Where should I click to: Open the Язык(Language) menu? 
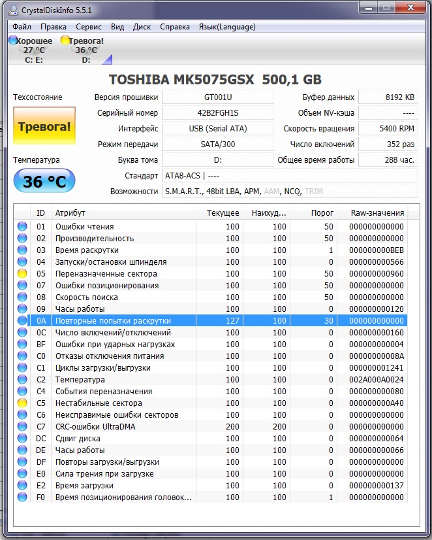click(226, 27)
